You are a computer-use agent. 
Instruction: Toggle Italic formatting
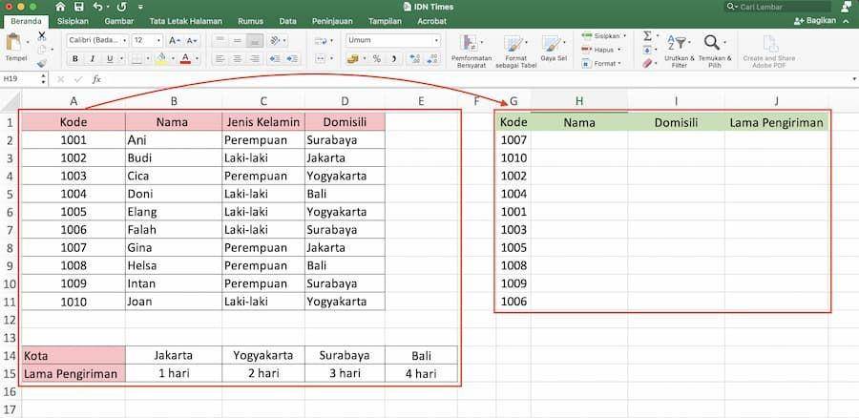pos(92,58)
